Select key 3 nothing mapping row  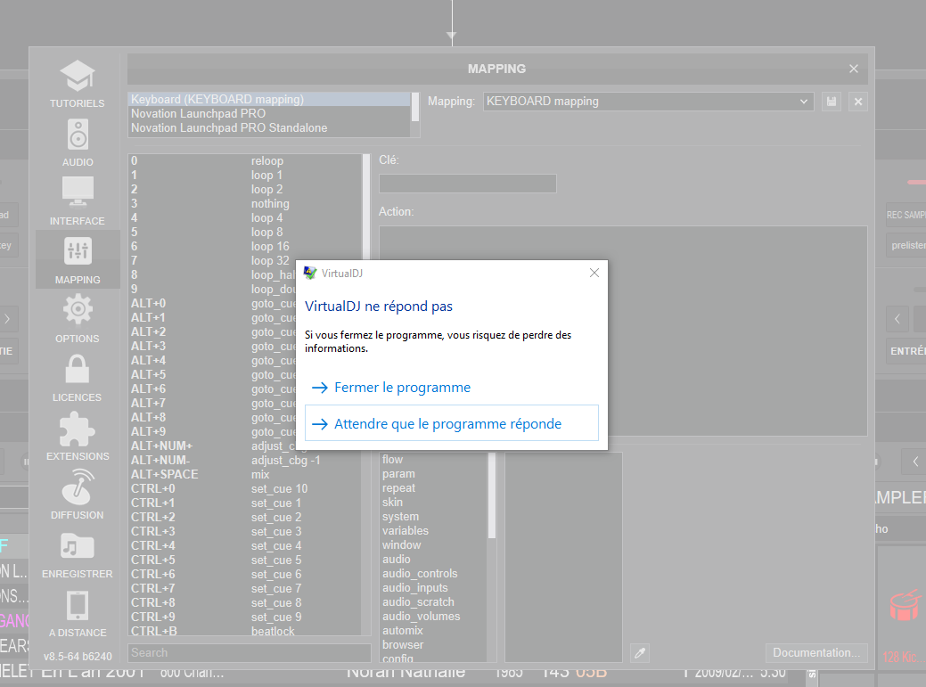(245, 204)
